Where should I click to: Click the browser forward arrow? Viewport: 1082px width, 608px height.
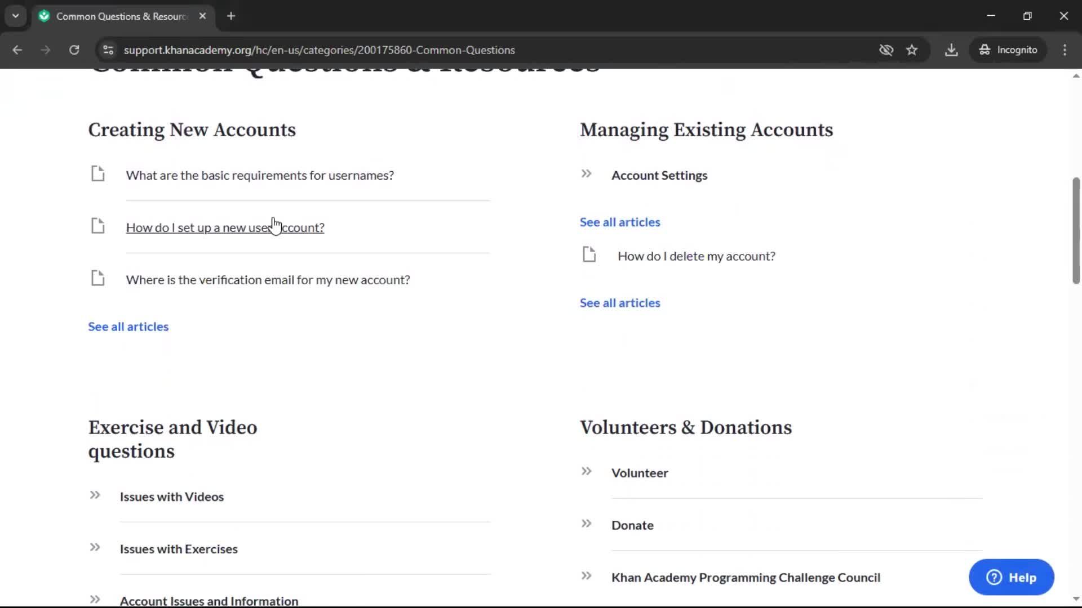(46, 50)
